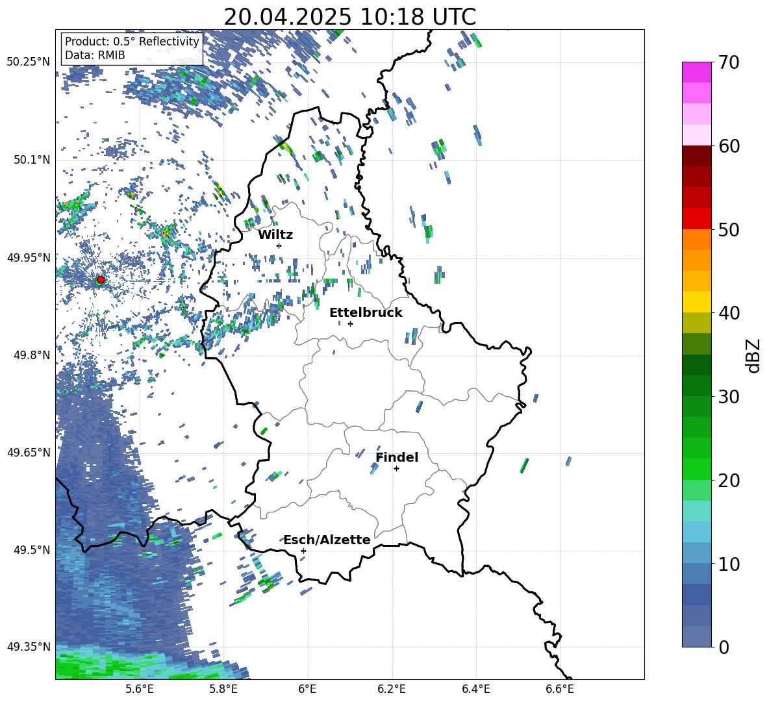Click the yellow colorbar segment above 40

(696, 302)
